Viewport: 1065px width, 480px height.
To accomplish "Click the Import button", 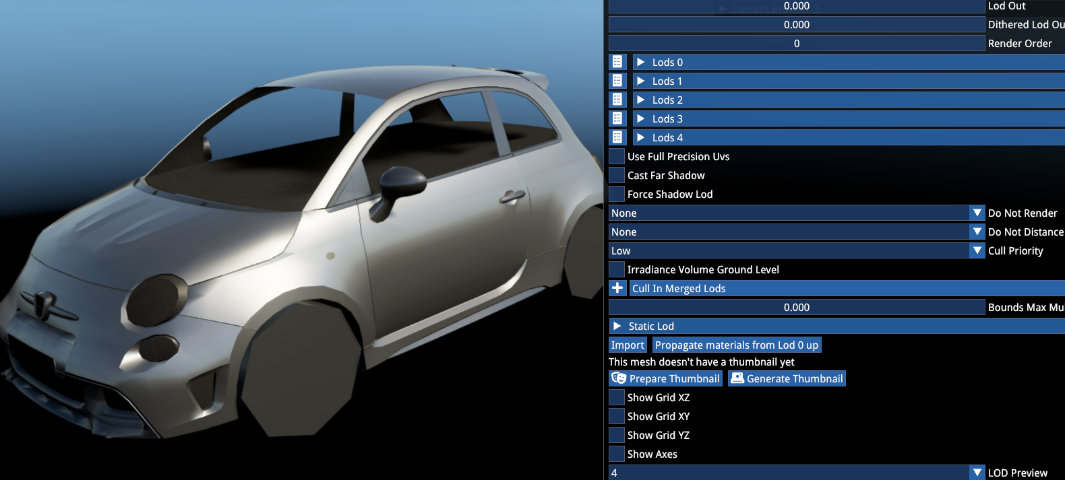I will [628, 345].
